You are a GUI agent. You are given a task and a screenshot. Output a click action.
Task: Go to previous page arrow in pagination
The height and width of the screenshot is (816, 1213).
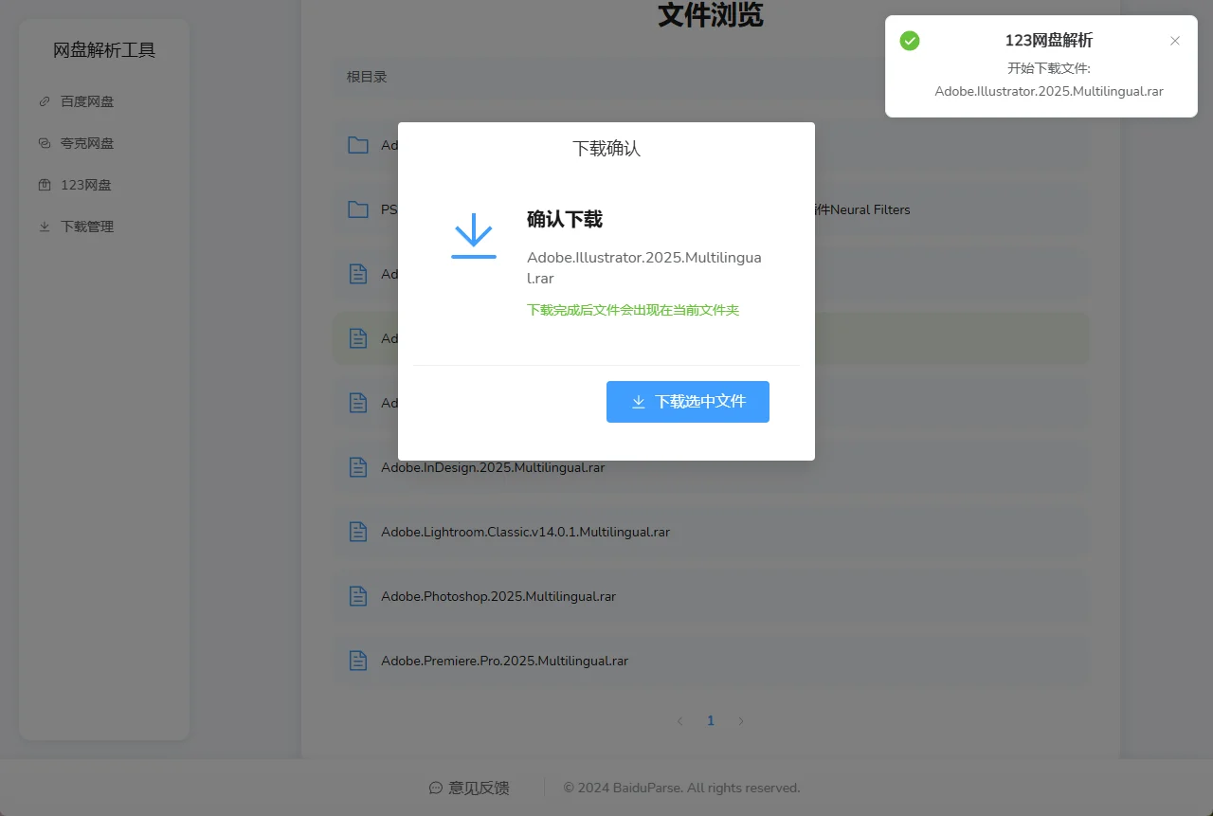click(x=680, y=721)
